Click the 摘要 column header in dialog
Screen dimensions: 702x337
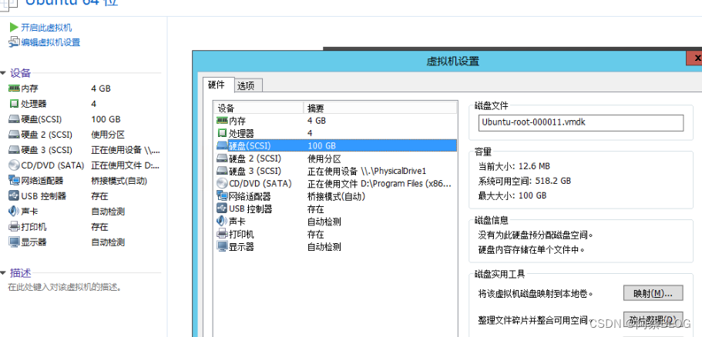[381, 108]
